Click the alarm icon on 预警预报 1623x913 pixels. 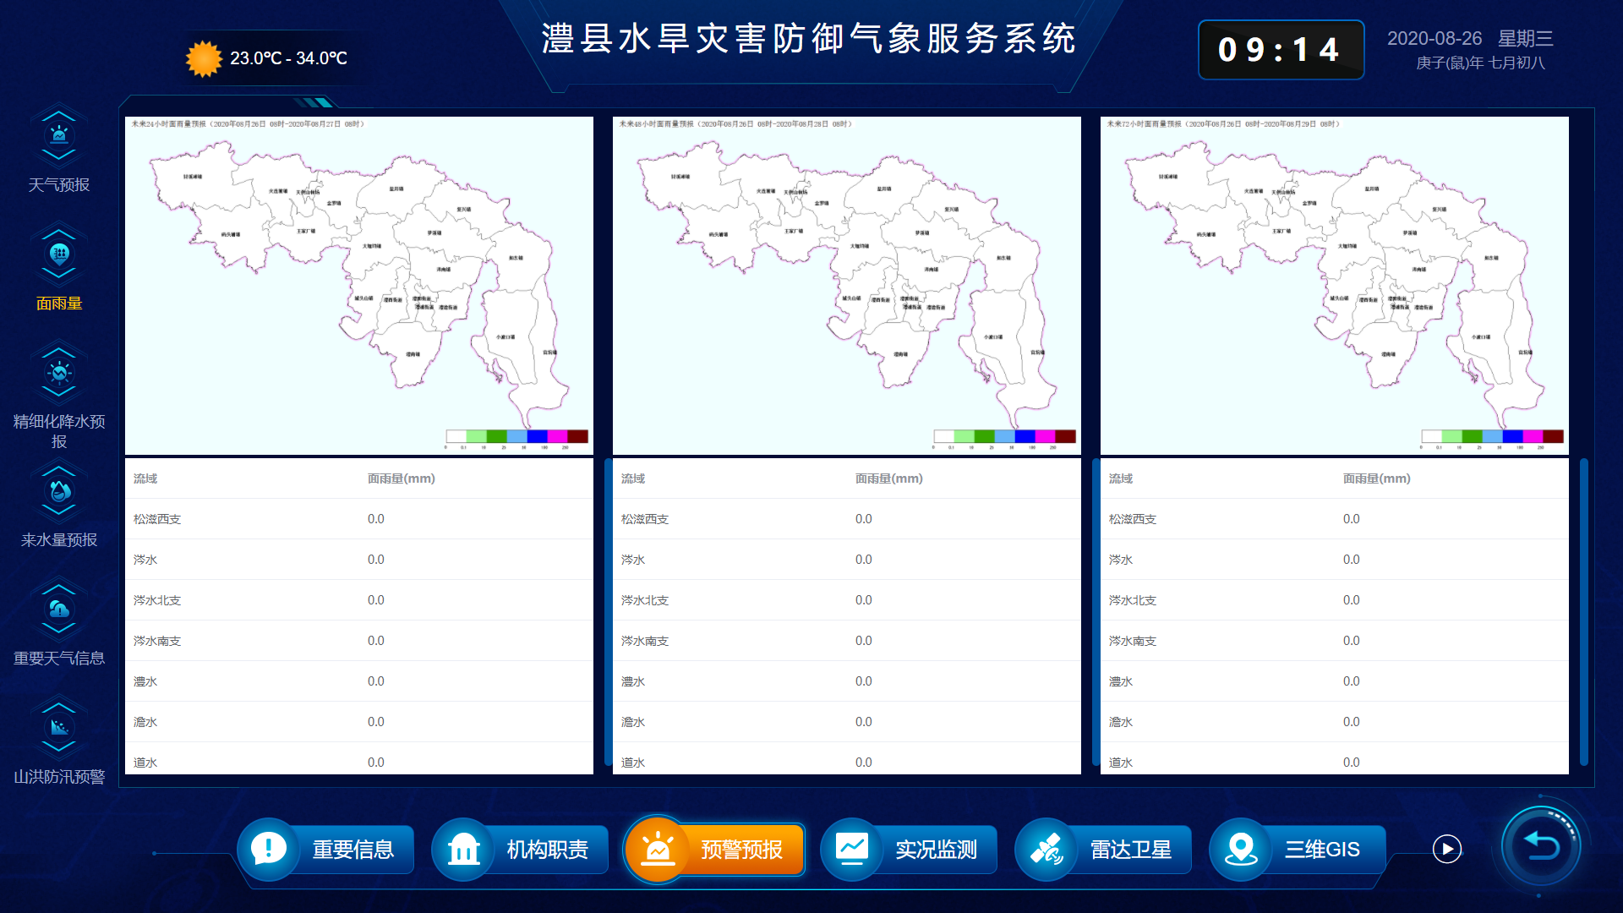pyautogui.click(x=657, y=850)
